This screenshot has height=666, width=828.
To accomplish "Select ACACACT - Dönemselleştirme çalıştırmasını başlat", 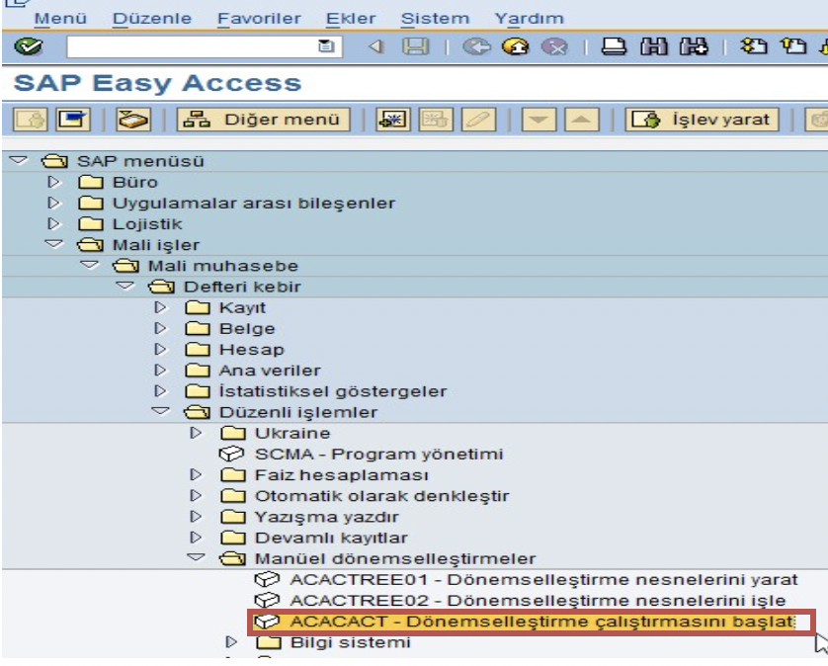I will click(x=542, y=622).
